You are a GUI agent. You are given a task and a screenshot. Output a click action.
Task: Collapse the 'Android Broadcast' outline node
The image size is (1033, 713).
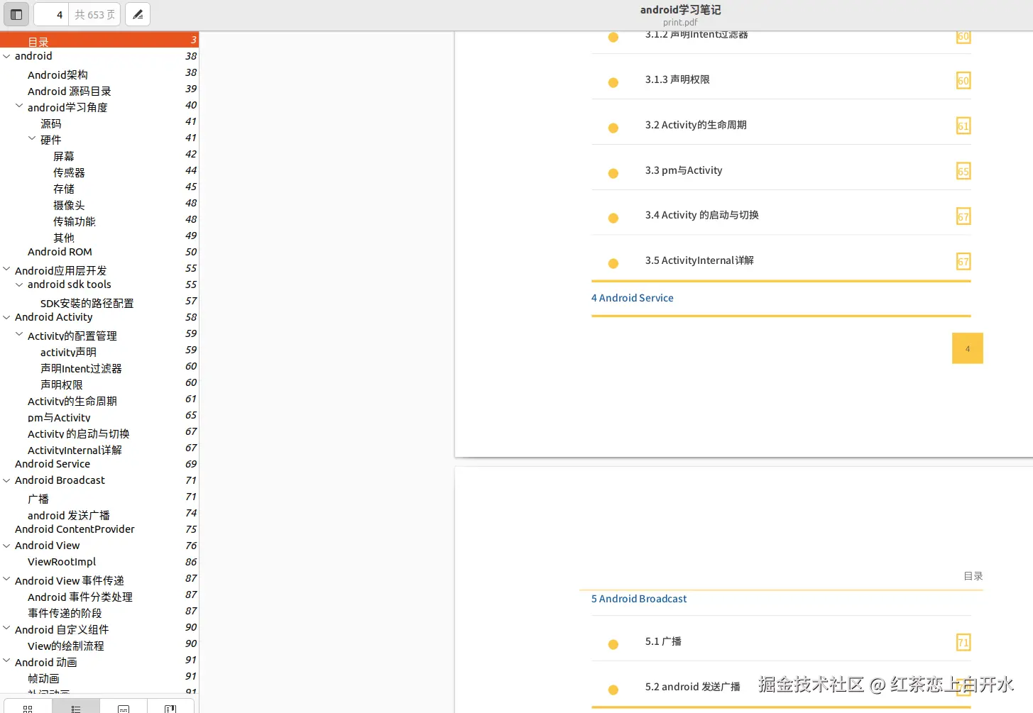tap(6, 480)
